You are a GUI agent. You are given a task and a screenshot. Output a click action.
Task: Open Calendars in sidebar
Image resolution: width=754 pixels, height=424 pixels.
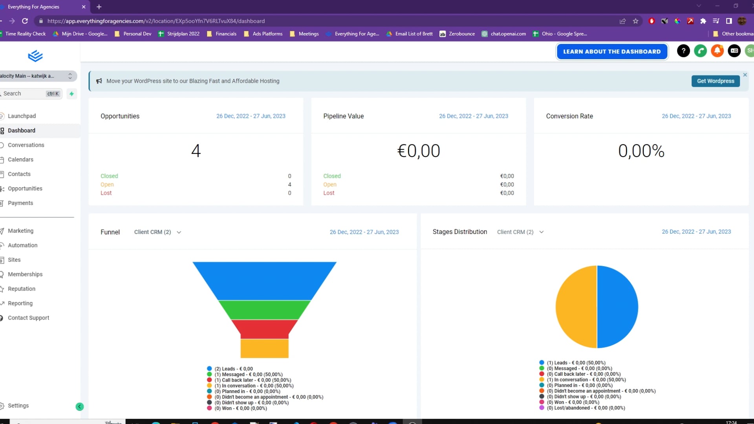pos(20,160)
